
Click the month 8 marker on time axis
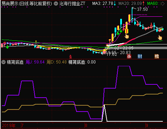point(86,126)
